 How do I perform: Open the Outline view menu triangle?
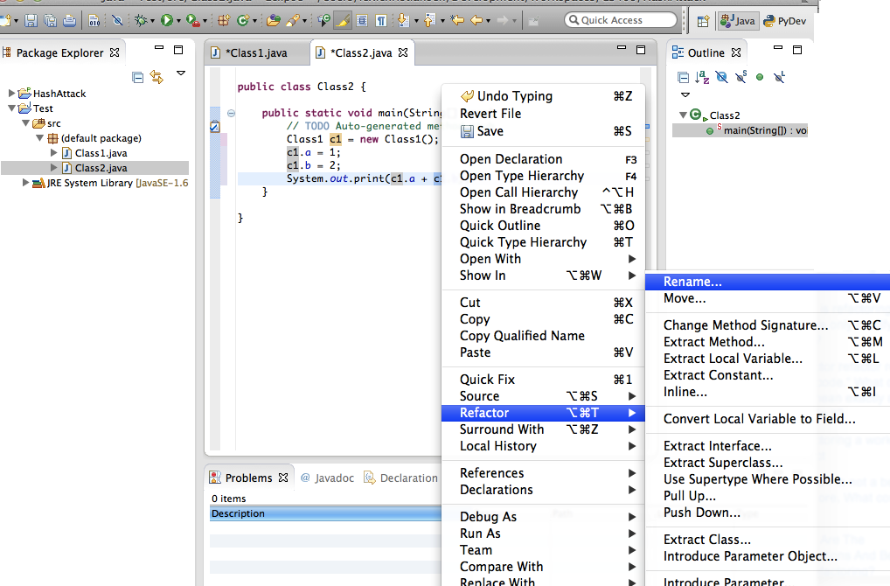pyautogui.click(x=685, y=94)
